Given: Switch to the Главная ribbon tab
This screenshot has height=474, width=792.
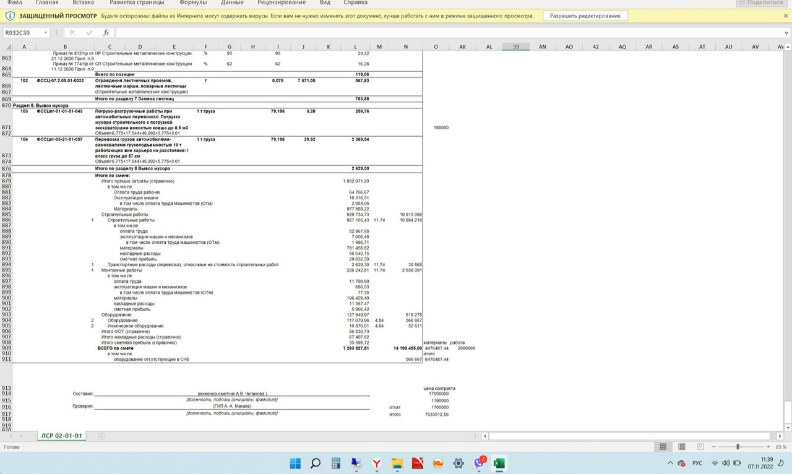Looking at the screenshot, I should click(x=47, y=2).
